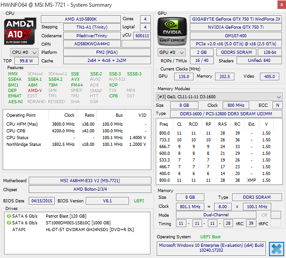Close the System Summary window
286x258 pixels.
(x=282, y=5)
